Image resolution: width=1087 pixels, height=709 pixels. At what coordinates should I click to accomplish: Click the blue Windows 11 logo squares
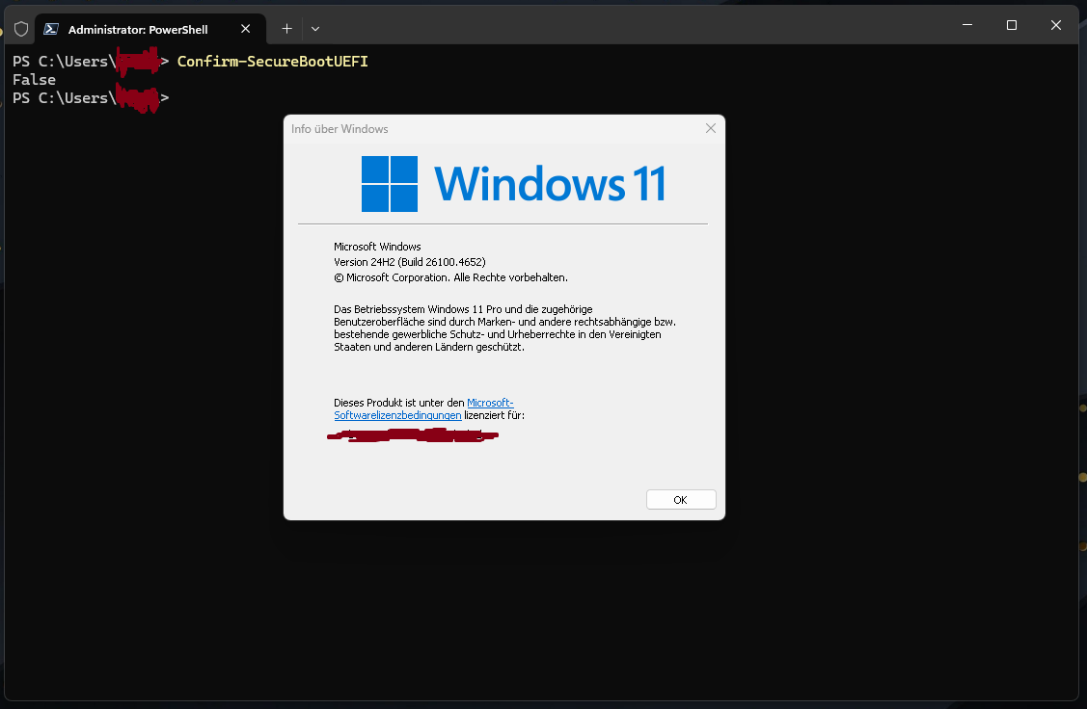click(x=388, y=184)
